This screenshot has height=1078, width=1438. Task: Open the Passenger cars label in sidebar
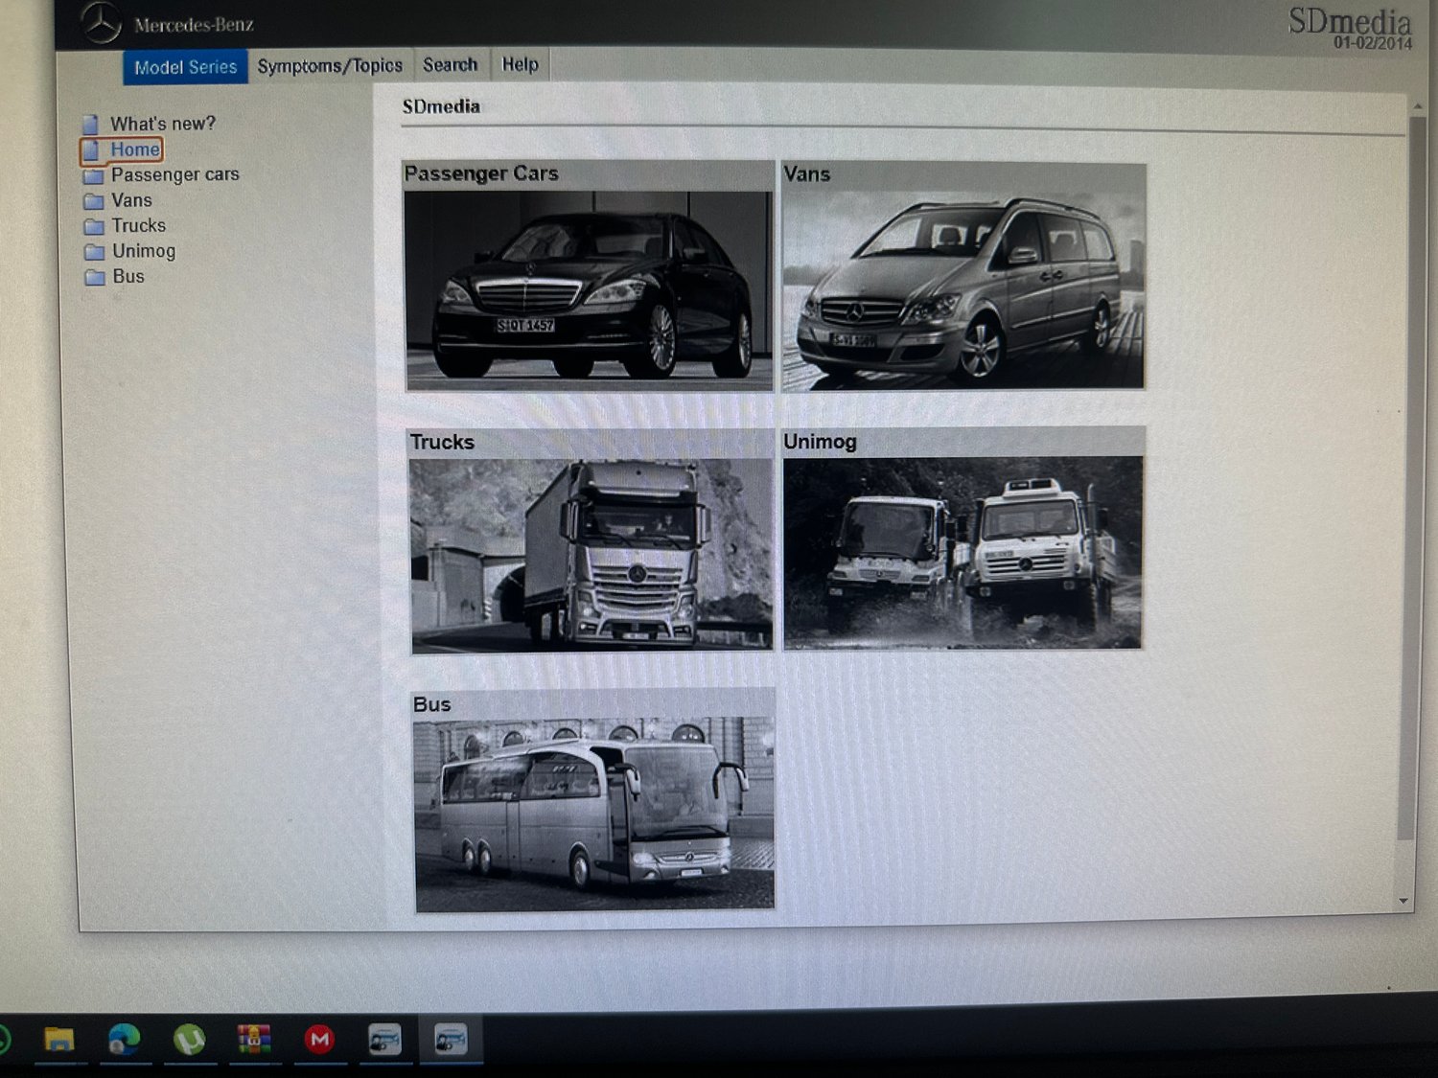click(175, 174)
